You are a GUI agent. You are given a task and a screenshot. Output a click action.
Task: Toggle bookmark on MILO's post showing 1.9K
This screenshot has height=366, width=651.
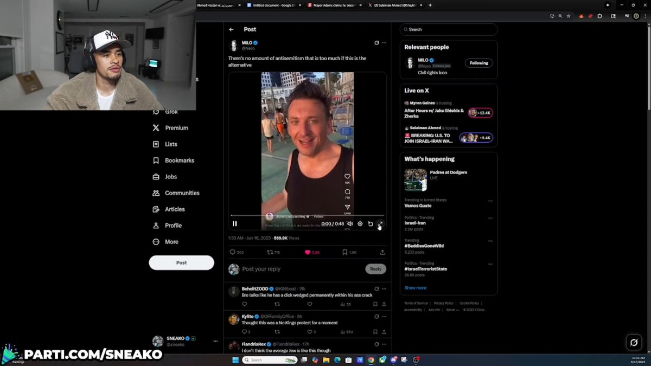pos(349,252)
